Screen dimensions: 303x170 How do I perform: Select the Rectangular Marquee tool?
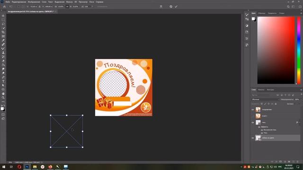pyautogui.click(x=3, y=20)
